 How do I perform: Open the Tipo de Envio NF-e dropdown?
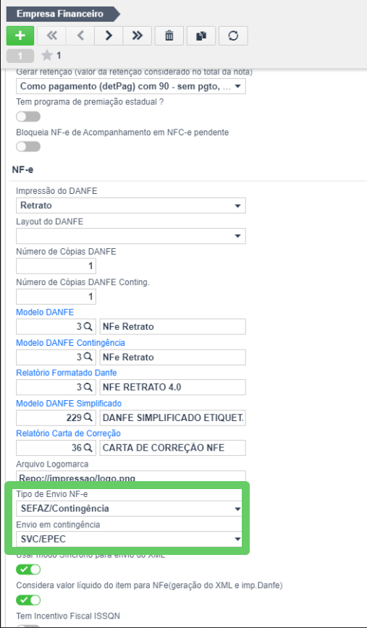129,509
